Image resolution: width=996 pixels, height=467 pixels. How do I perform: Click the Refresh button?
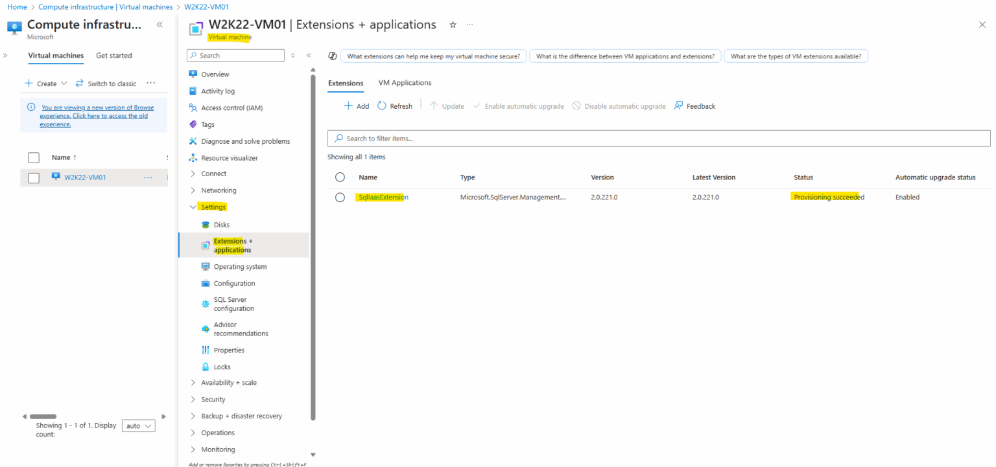[395, 106]
